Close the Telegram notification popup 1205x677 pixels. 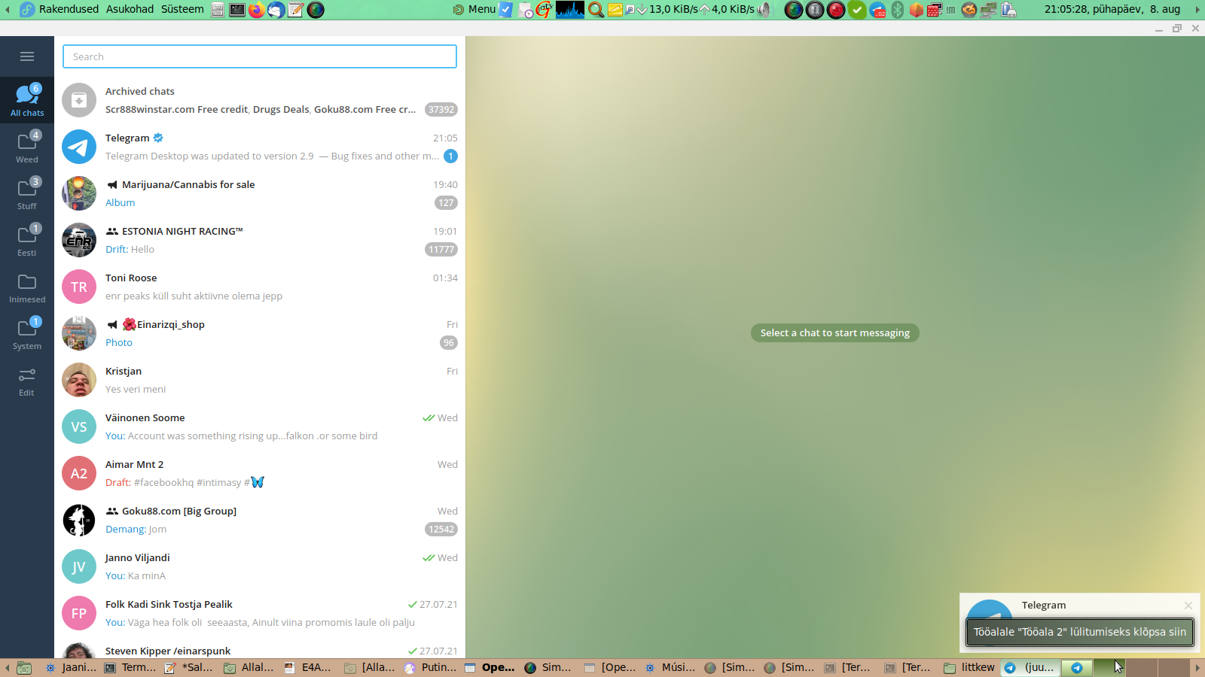click(x=1188, y=606)
